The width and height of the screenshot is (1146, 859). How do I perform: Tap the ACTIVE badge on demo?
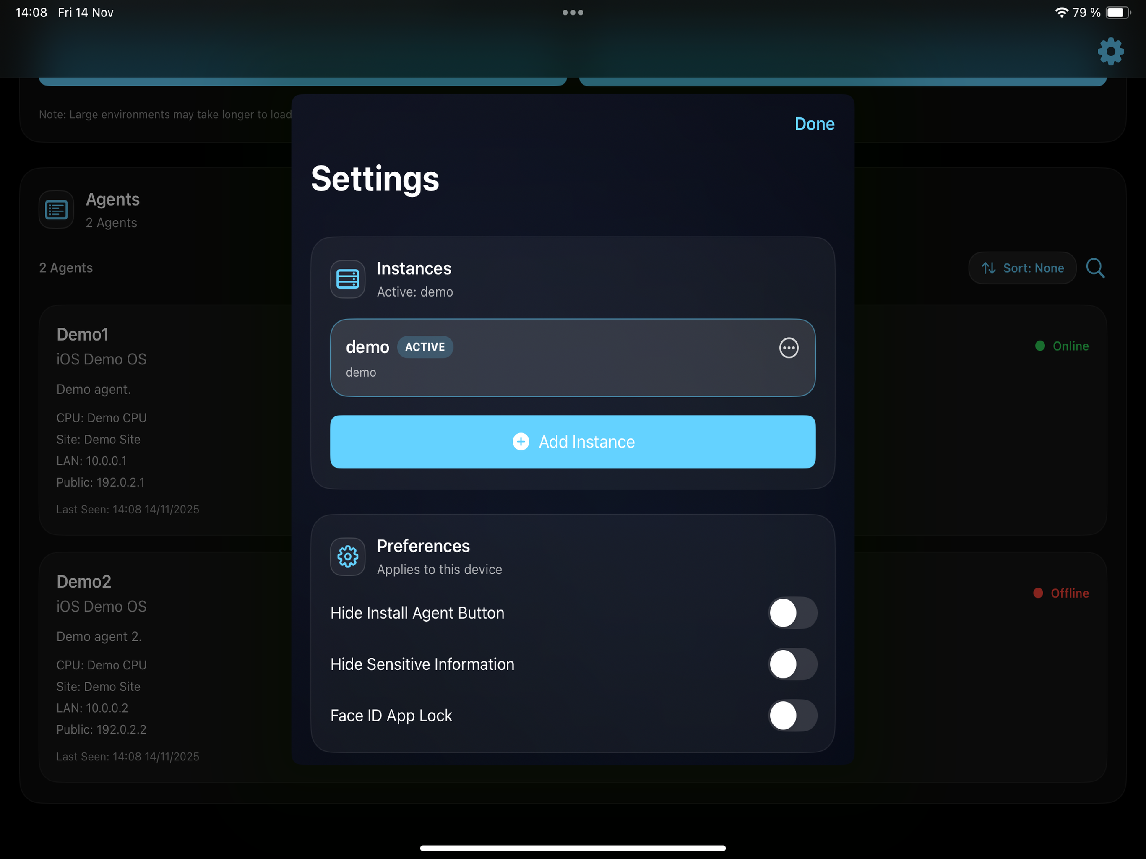[x=425, y=347]
